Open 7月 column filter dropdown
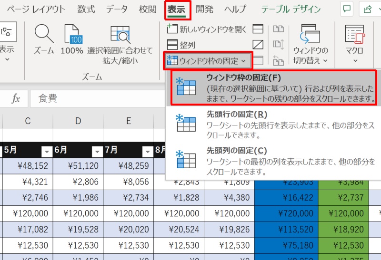 [x=147, y=152]
